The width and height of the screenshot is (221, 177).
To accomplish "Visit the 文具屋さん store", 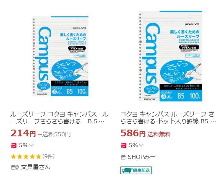I will point(36,167).
